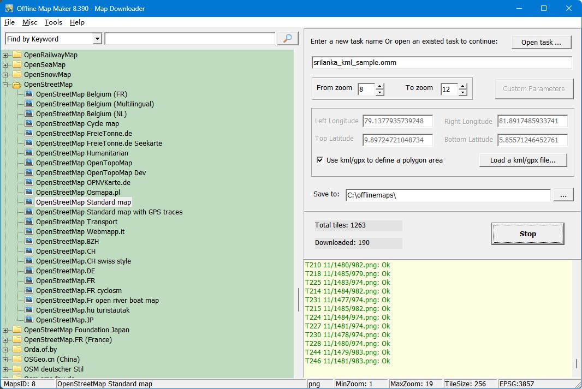This screenshot has height=389, width=582.
Task: Click the OpenSeaMap folder icon
Action: pyautogui.click(x=17, y=64)
